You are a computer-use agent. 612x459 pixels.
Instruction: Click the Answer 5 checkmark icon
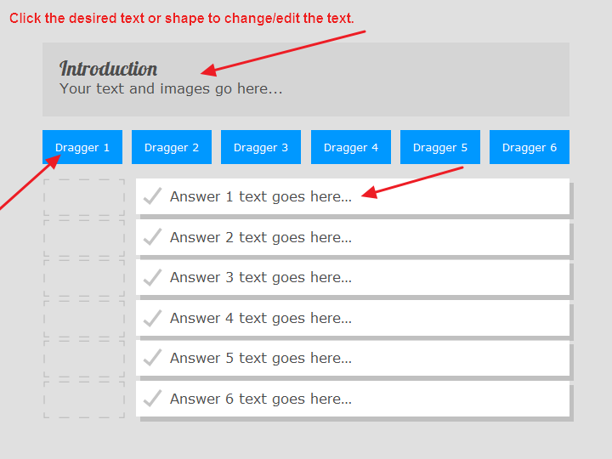[x=152, y=358]
